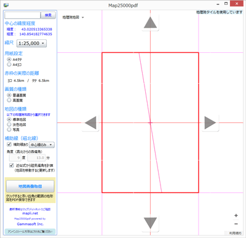Image resolution: width=246 pixels, height=238 pixels.
Task: Move the map left with the left arrow
Action: 90,122
